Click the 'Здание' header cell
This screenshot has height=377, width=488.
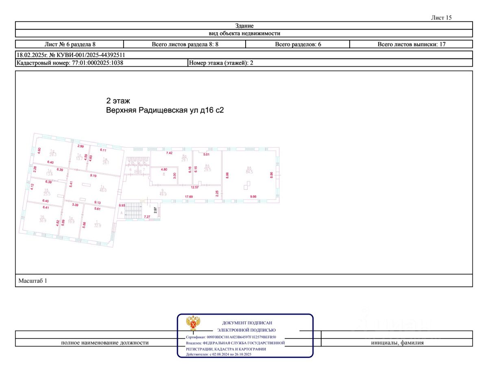[x=244, y=26]
